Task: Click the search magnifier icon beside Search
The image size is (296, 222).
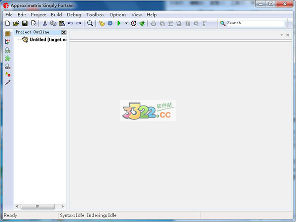Action: (222, 23)
